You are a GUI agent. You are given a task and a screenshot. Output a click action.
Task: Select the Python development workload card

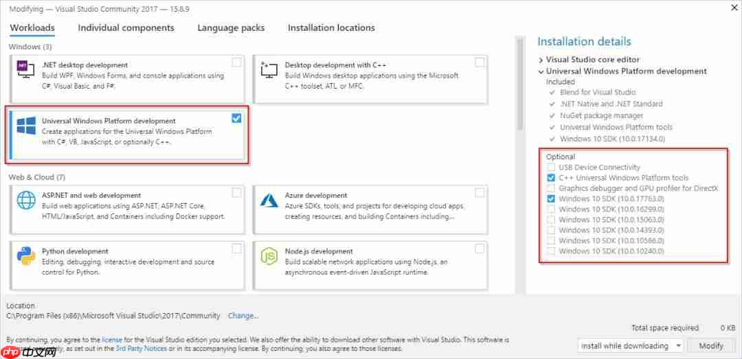tap(128, 266)
